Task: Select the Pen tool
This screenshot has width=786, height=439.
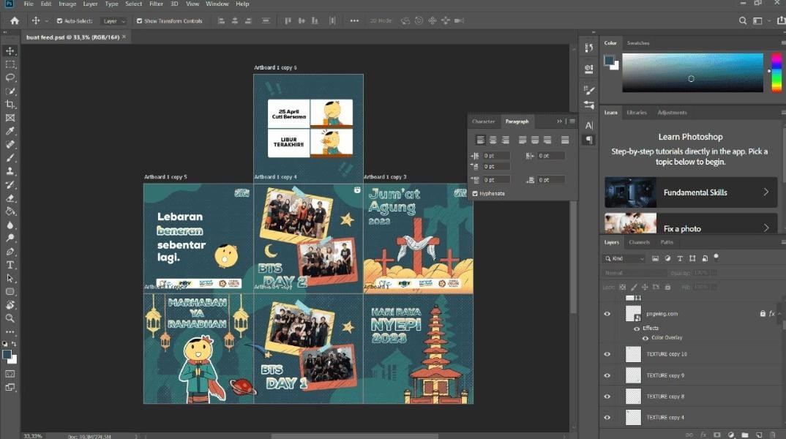Action: click(10, 252)
